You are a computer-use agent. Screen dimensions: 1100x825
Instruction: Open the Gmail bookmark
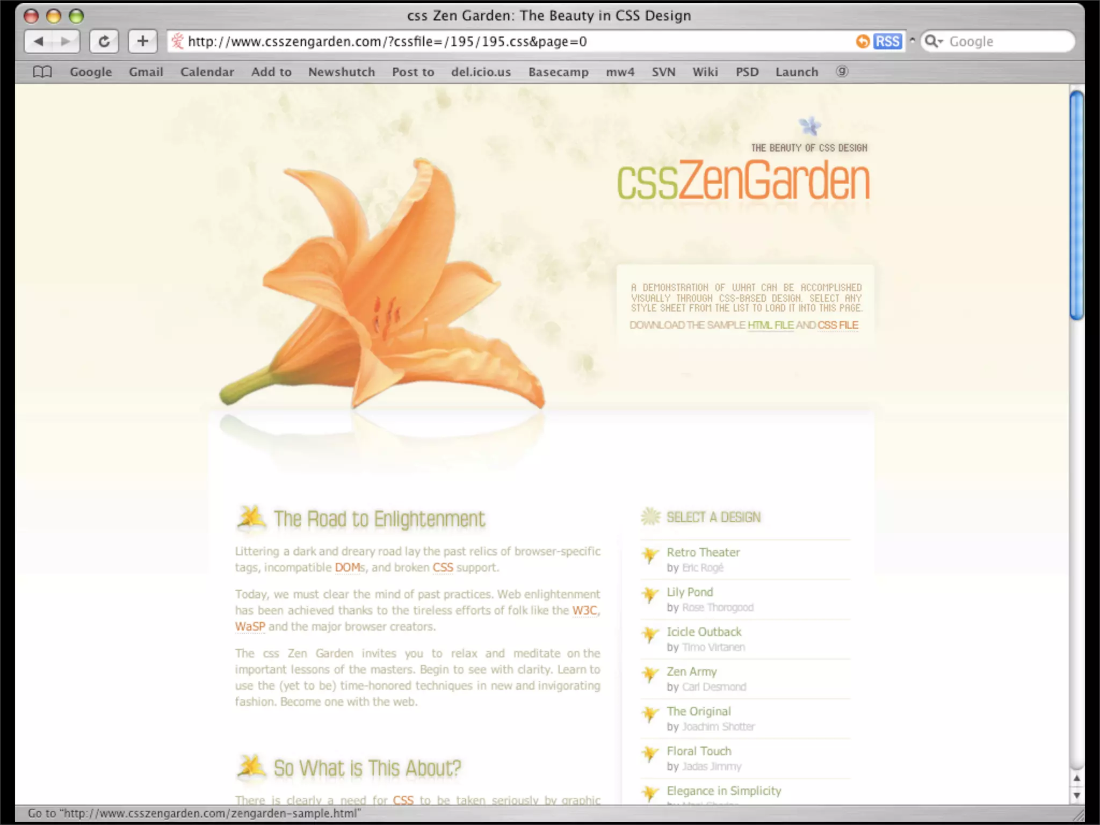click(146, 71)
